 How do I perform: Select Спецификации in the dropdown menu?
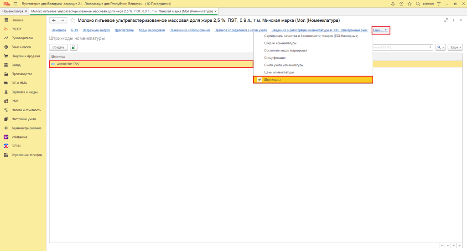click(x=275, y=58)
